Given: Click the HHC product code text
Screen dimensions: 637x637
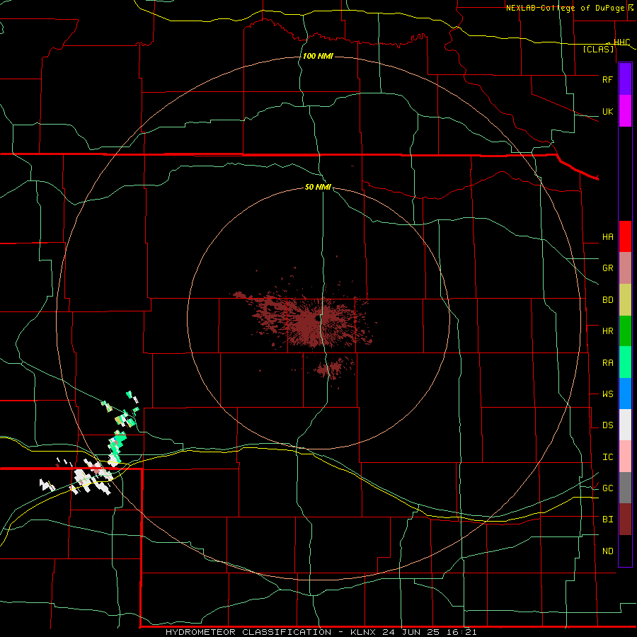Looking at the screenshot, I should click(x=621, y=42).
